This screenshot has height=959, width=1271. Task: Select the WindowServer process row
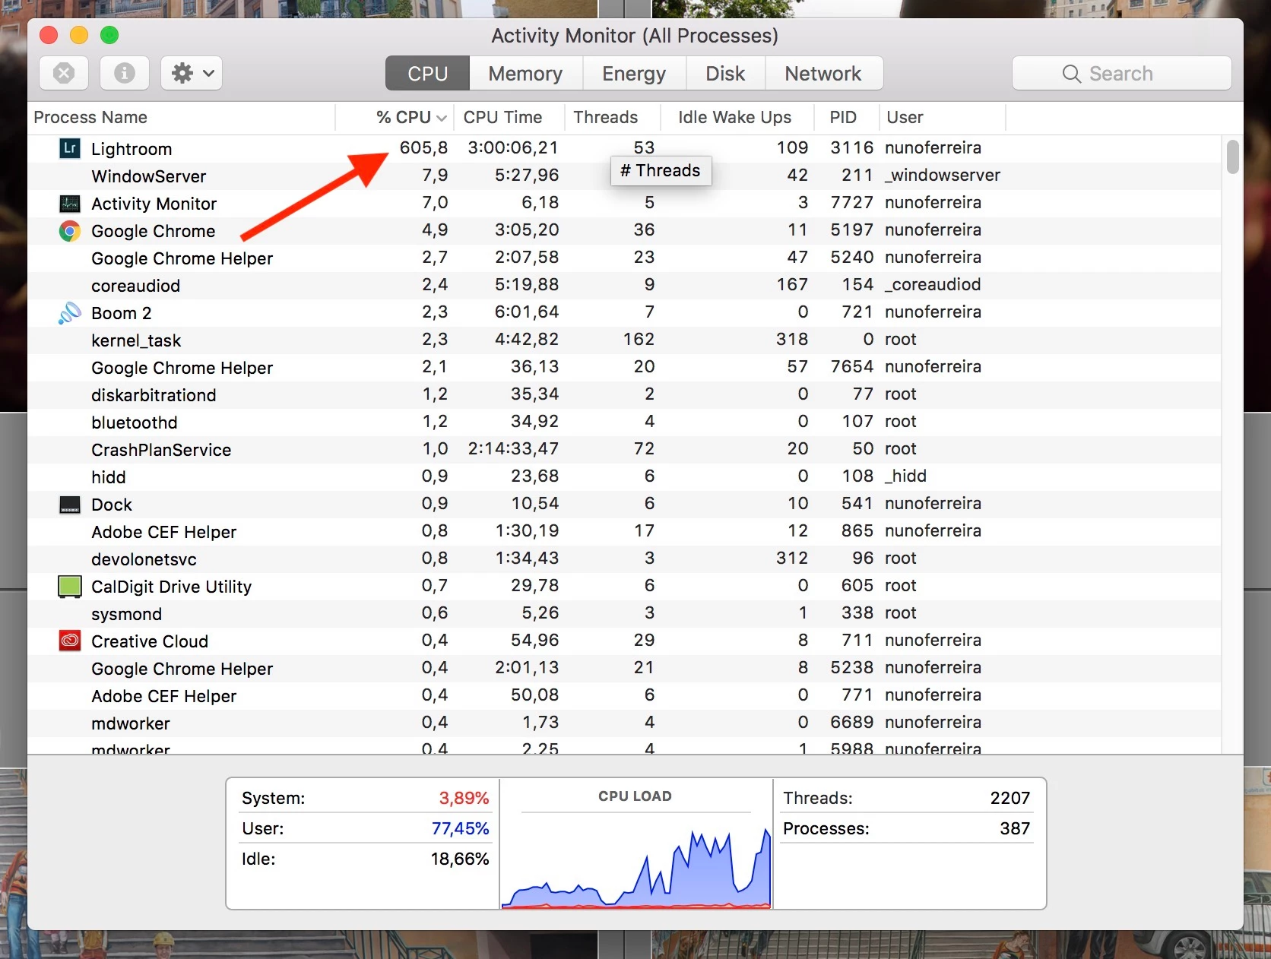pyautogui.click(x=625, y=176)
